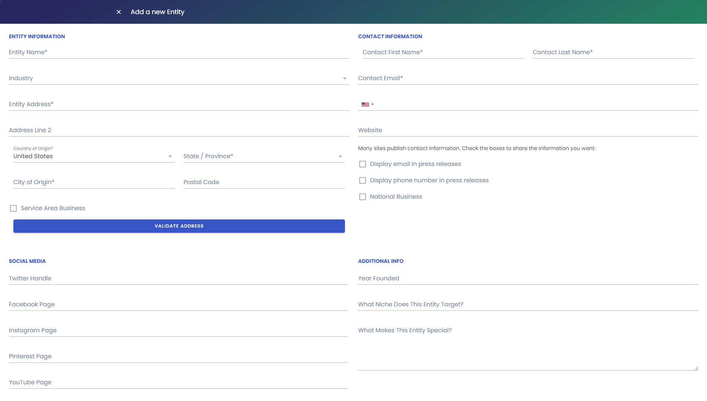Image resolution: width=707 pixels, height=401 pixels.
Task: Click the Pinterest Page field
Action: (x=178, y=356)
